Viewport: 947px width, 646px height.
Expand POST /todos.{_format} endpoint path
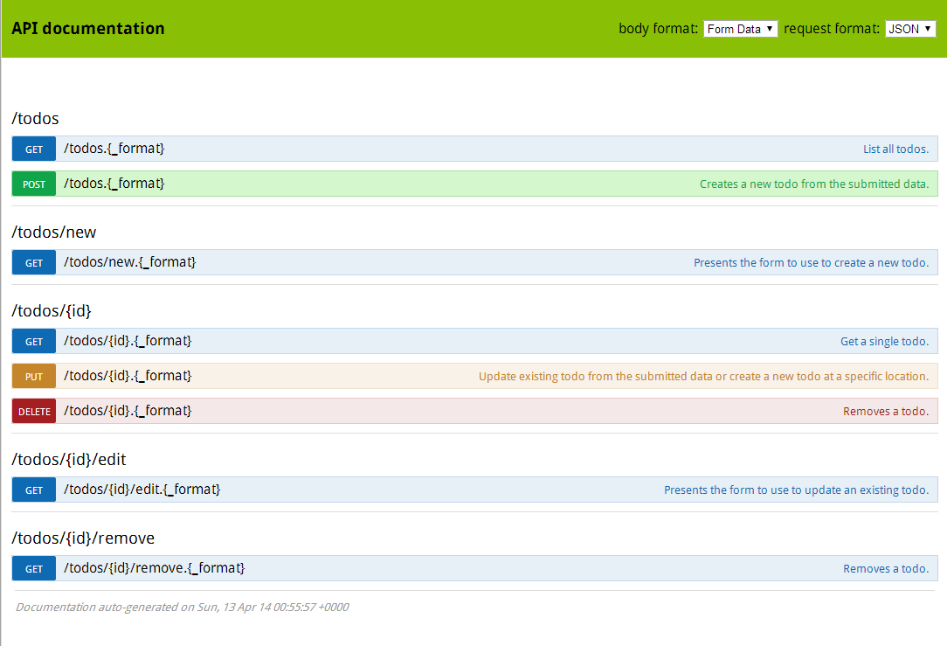114,184
